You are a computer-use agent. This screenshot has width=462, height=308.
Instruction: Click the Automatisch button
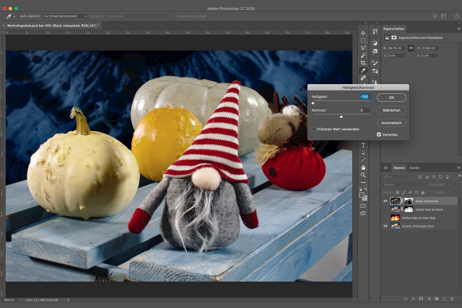[x=391, y=123]
